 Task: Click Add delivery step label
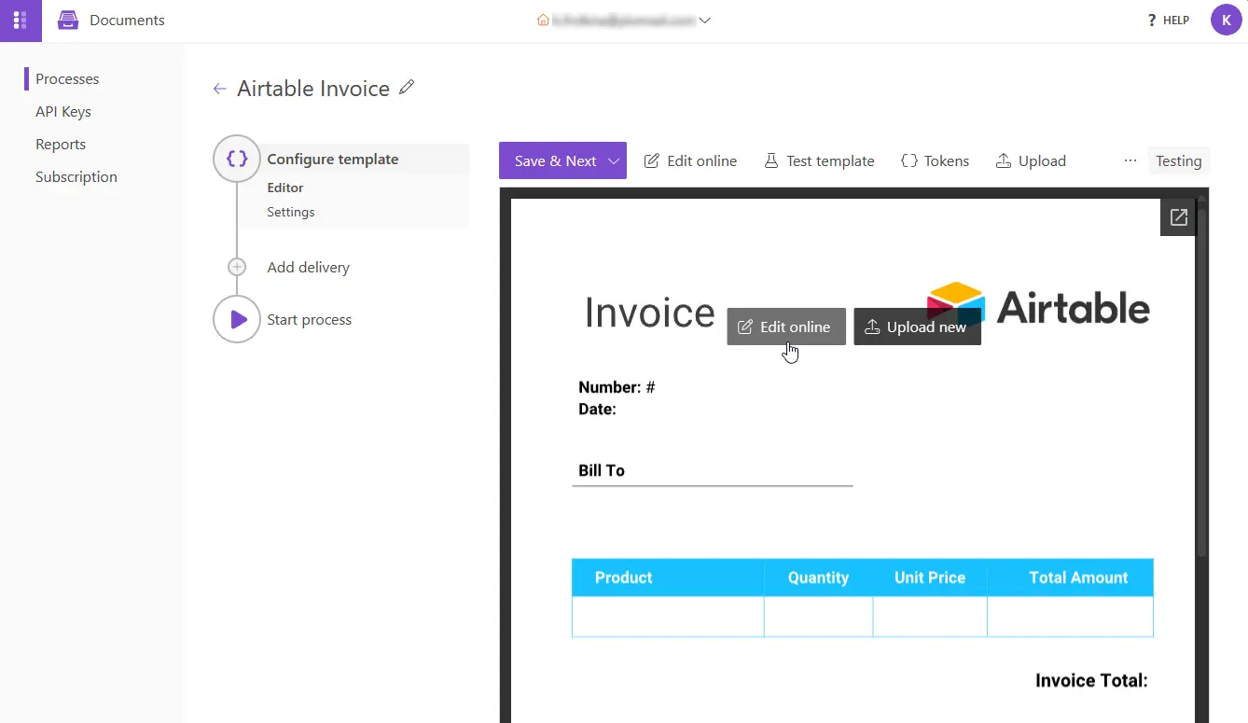pyautogui.click(x=308, y=268)
